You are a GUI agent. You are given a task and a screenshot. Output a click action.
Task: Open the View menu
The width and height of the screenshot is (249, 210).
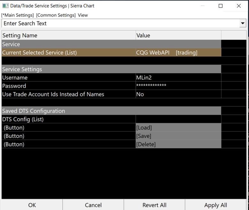pos(83,15)
